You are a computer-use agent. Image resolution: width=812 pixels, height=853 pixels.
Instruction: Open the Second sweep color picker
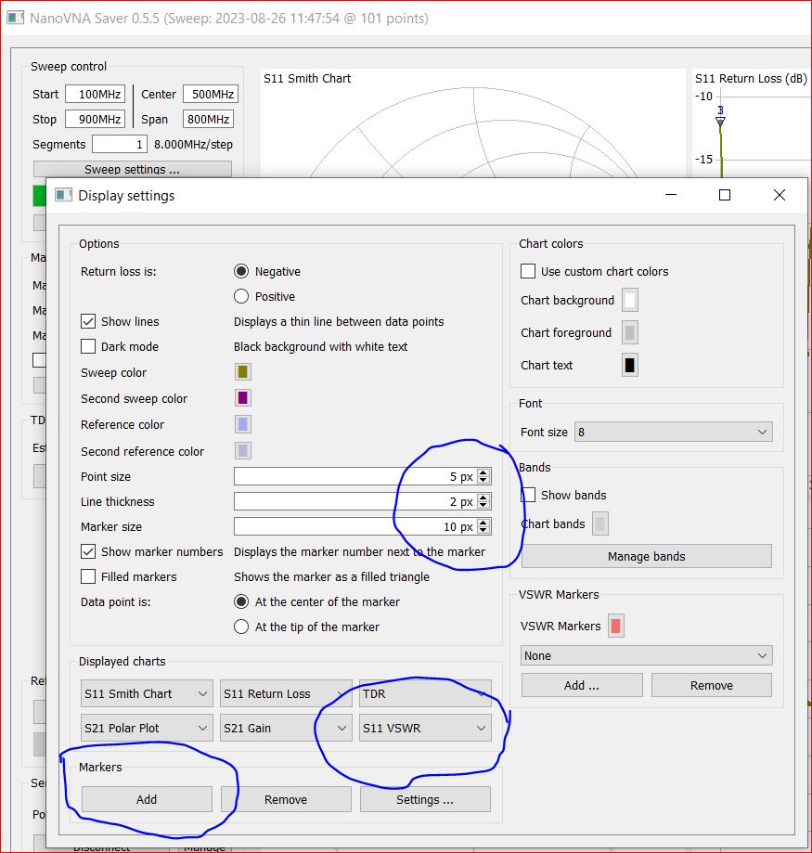[243, 398]
